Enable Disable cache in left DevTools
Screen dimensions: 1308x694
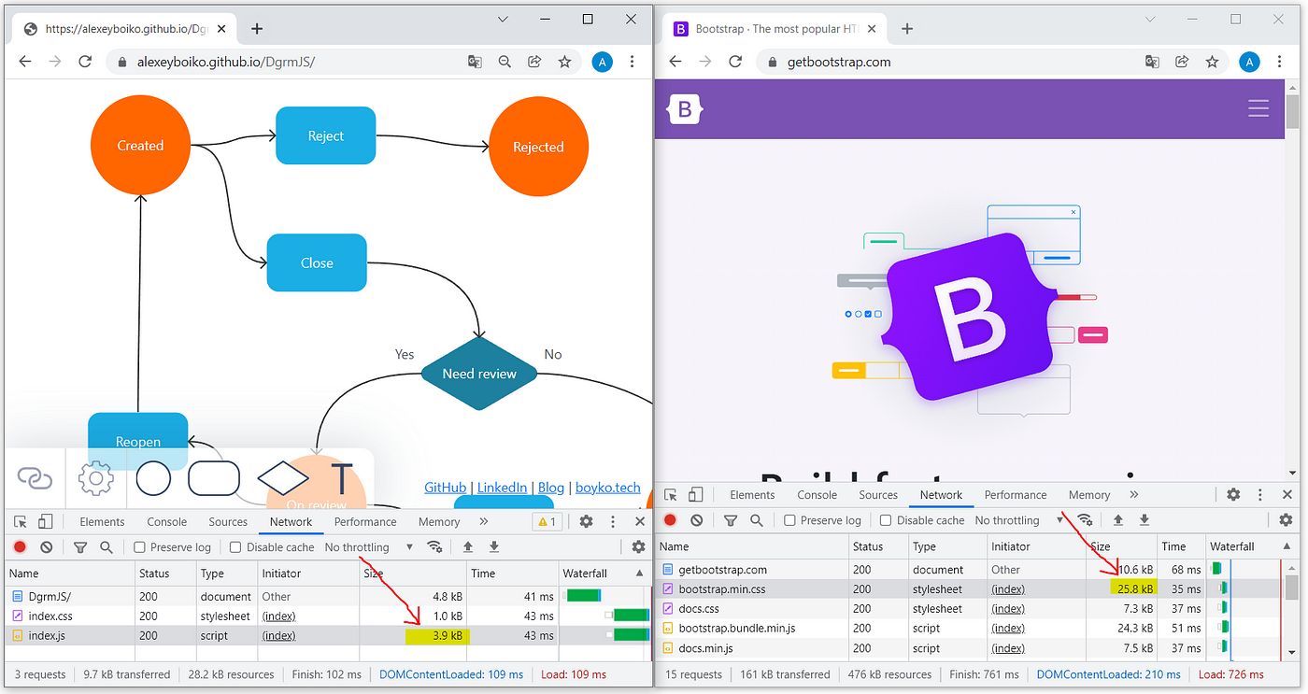pyautogui.click(x=272, y=547)
